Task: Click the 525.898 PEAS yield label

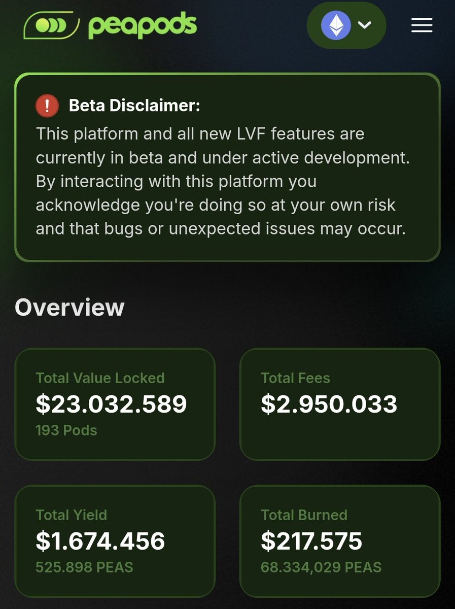Action: point(84,567)
